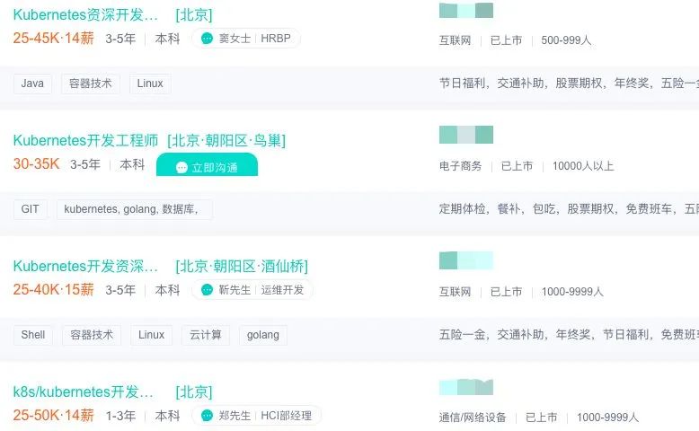The image size is (699, 431).
Task: Select the golang skill tag
Action: 262,335
